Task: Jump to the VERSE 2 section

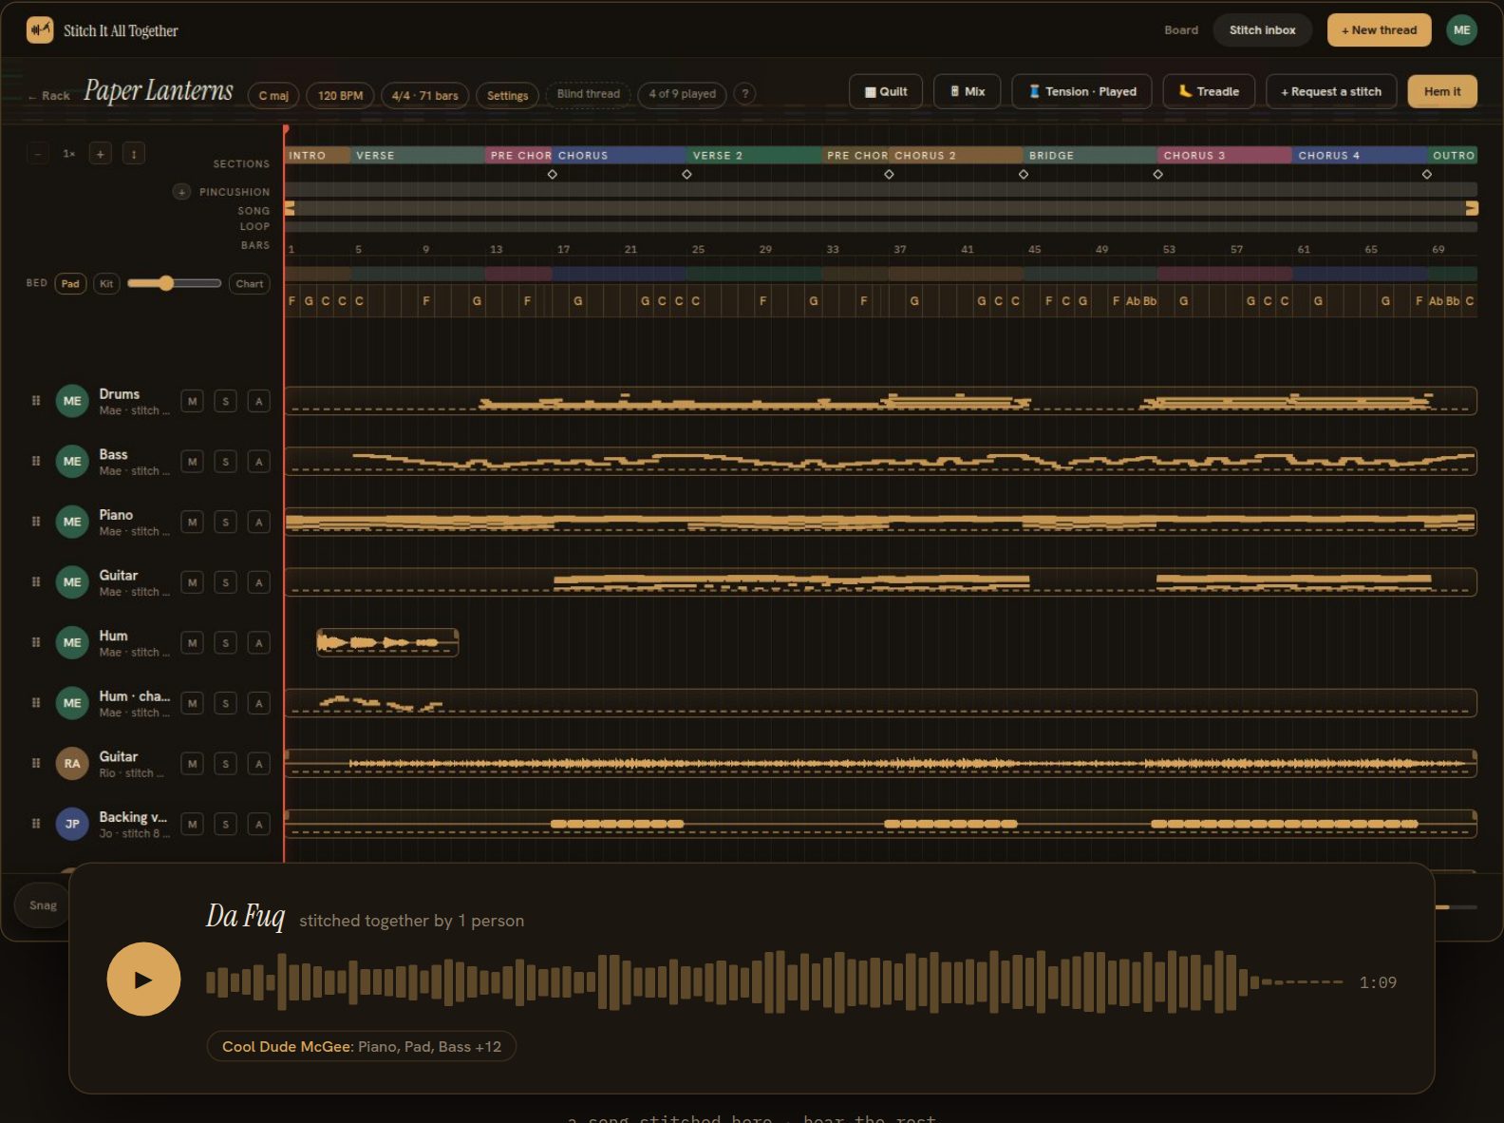Action: click(754, 155)
